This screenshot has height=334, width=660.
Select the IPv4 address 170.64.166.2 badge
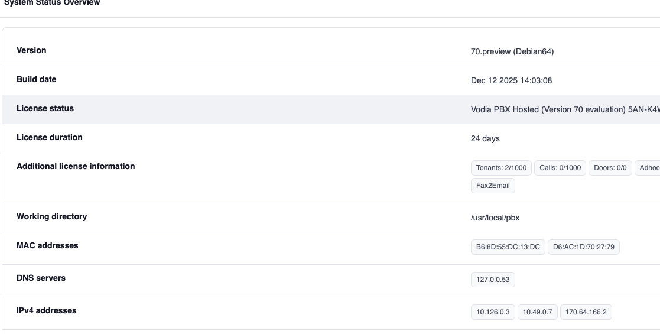pos(586,312)
